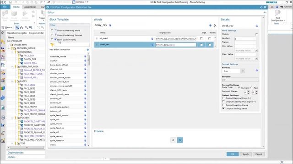Disable Output Trailing Zeros checkbox
Viewport: 293px width, 164px height.
coord(223,108)
